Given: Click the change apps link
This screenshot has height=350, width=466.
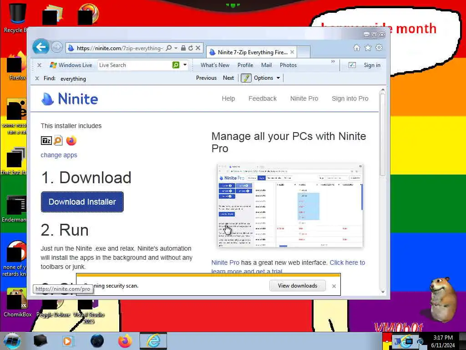Looking at the screenshot, I should pyautogui.click(x=59, y=155).
